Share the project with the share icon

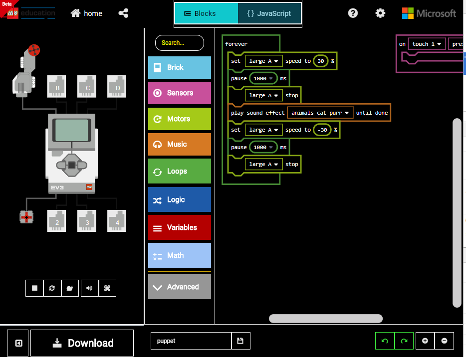pyautogui.click(x=123, y=13)
